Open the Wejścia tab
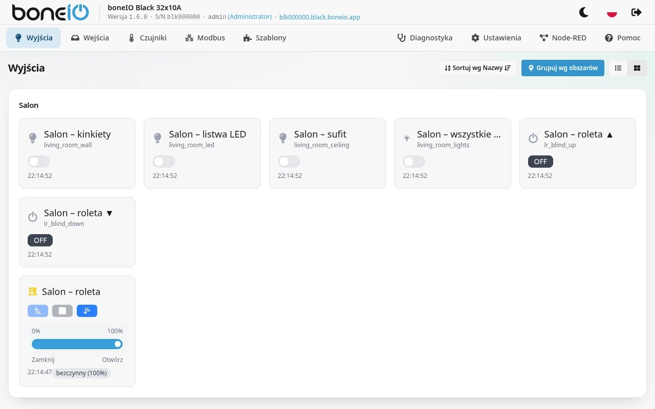This screenshot has width=655, height=409. [x=90, y=38]
